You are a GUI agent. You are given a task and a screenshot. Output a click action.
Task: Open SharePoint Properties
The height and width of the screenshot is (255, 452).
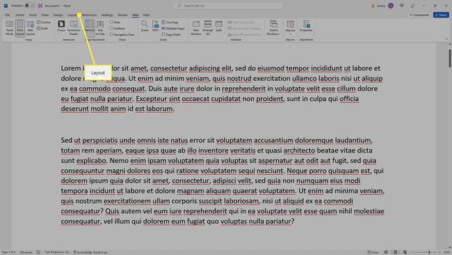tap(306, 26)
